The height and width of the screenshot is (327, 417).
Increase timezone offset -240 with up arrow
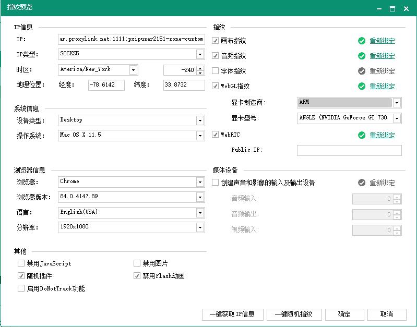pyautogui.click(x=200, y=67)
